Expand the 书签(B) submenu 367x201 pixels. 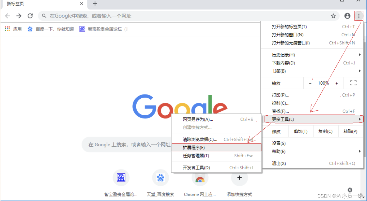[x=312, y=71]
